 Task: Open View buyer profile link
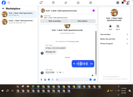[x=73, y=41]
